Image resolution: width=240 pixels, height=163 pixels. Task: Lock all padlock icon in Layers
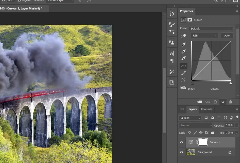(212, 133)
